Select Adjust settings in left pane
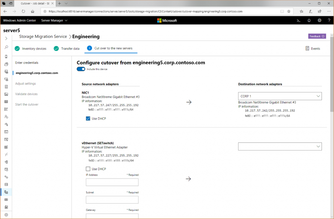The width and height of the screenshot is (334, 219). click(x=25, y=83)
